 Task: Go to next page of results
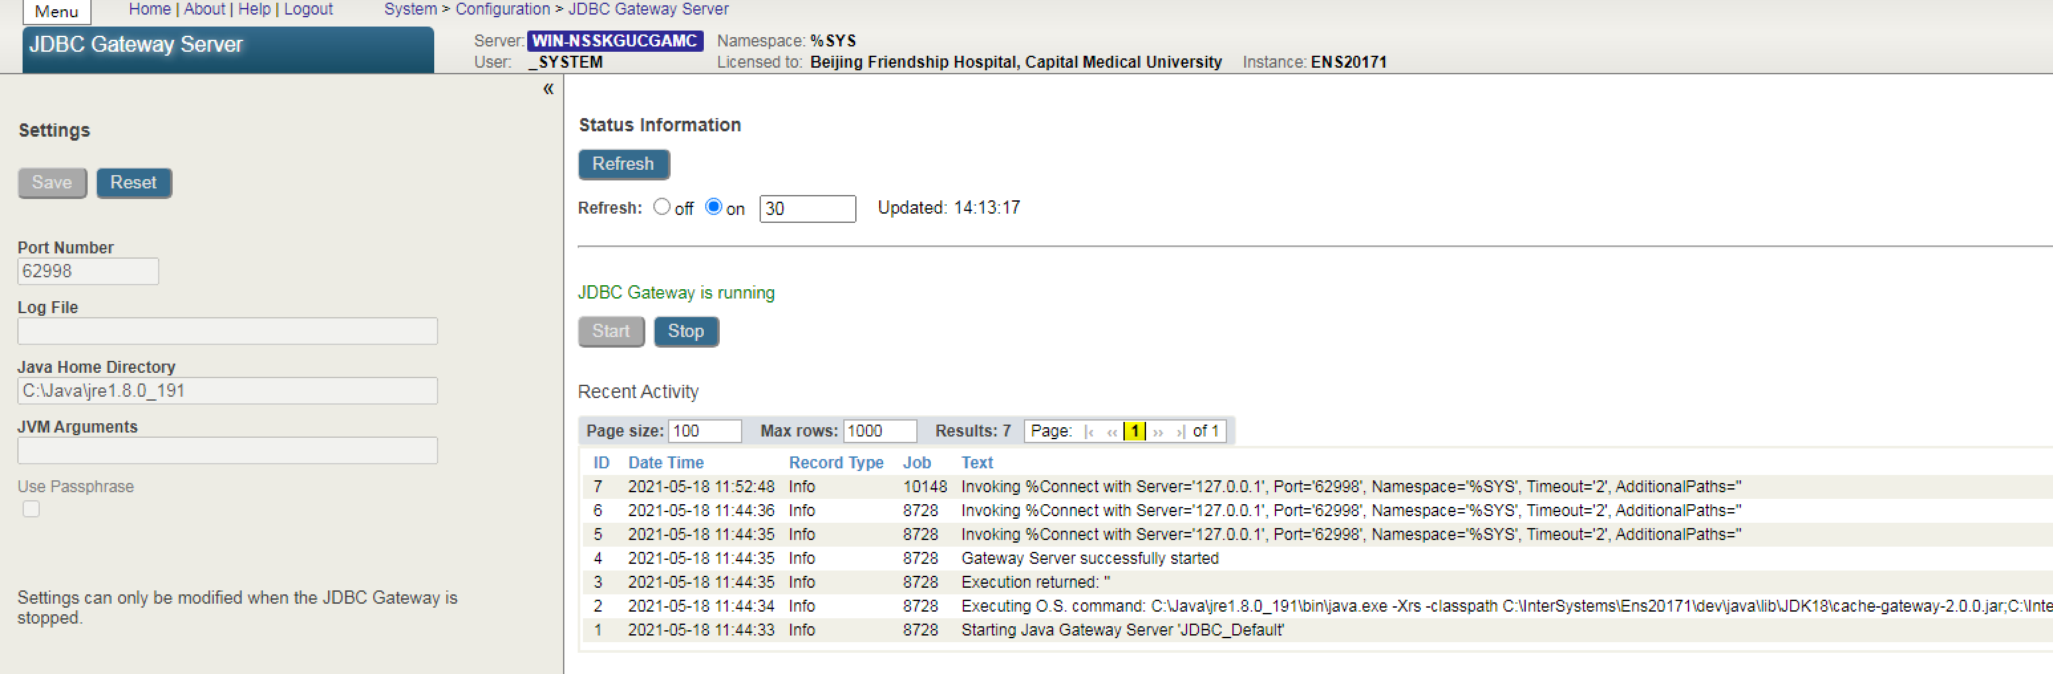point(1158,432)
